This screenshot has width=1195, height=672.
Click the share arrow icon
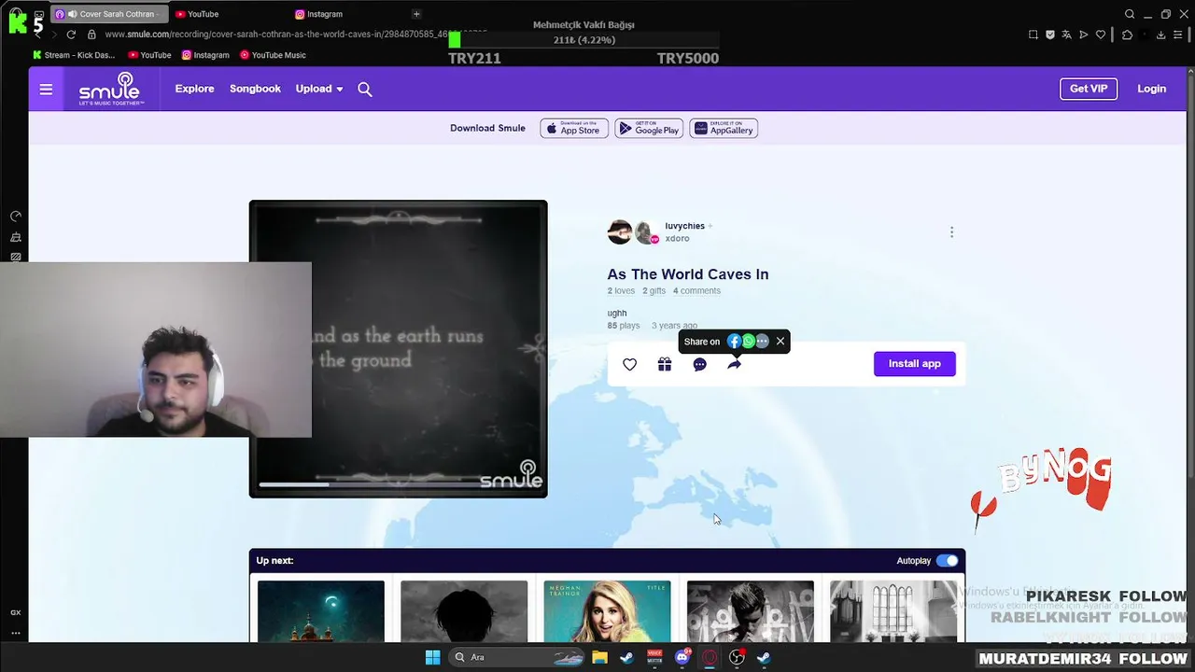tap(735, 364)
